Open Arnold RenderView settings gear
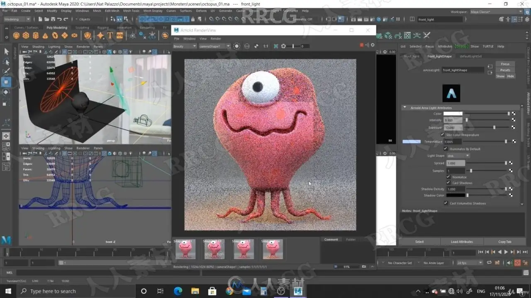 [x=373, y=45]
